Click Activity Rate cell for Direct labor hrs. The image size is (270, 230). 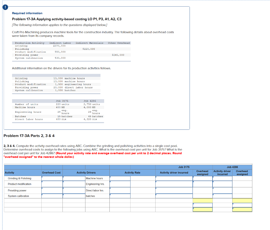[120, 190]
